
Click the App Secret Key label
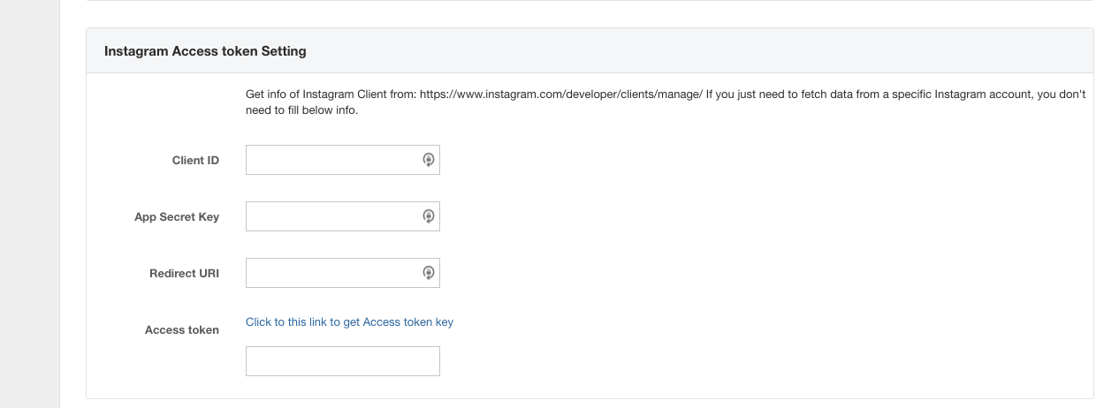pyautogui.click(x=177, y=217)
